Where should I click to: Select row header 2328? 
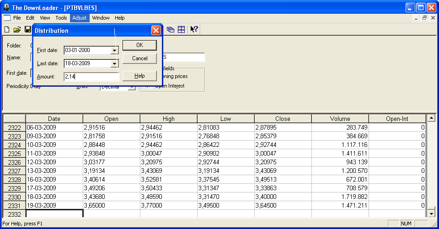(14, 180)
